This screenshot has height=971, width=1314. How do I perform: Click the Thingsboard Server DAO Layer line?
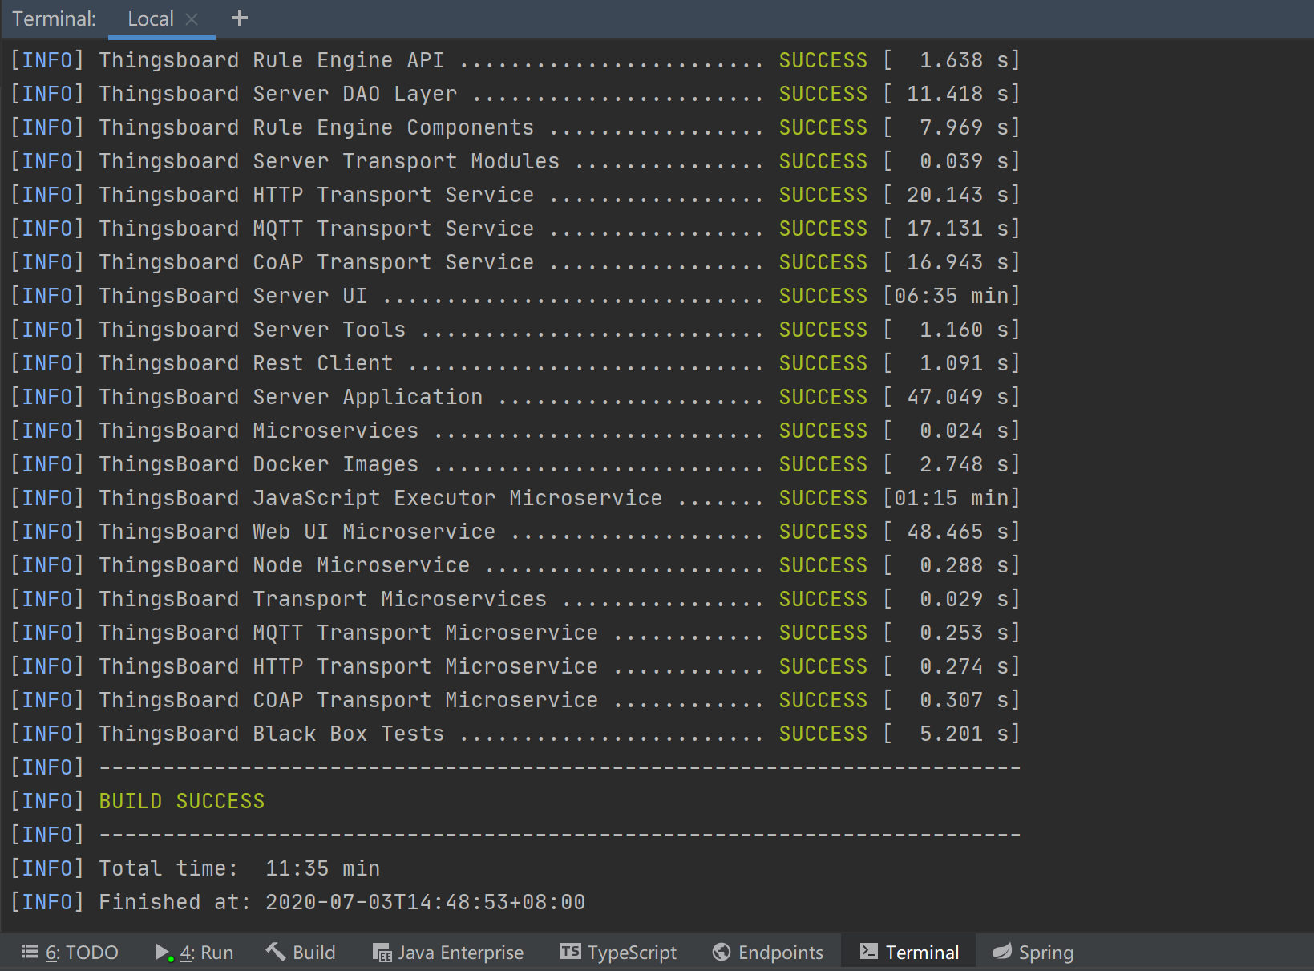point(515,94)
